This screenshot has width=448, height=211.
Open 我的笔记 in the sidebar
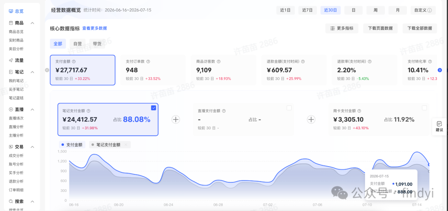point(16,81)
